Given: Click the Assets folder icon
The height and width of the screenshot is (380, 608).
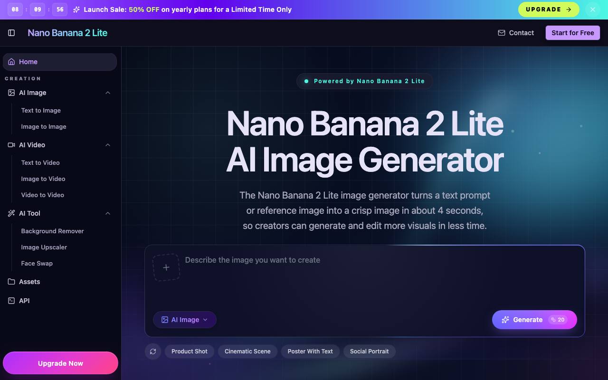Looking at the screenshot, I should click(x=11, y=282).
